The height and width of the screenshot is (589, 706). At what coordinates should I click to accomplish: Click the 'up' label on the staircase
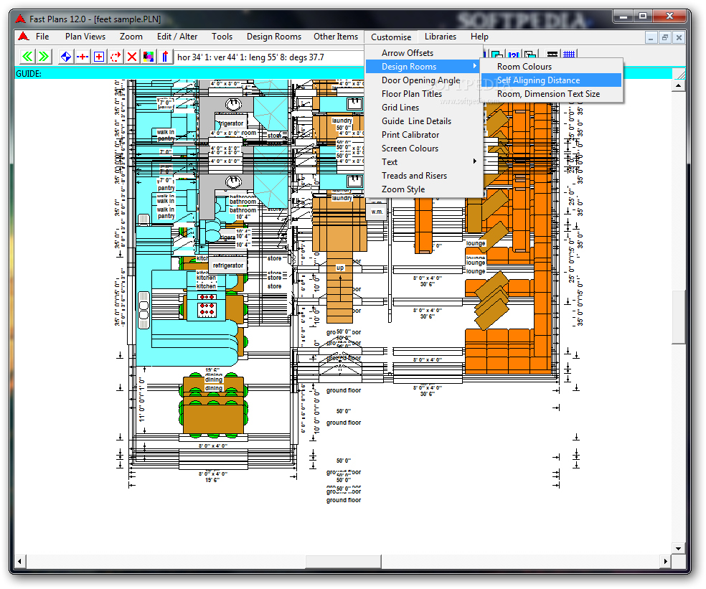pos(340,268)
